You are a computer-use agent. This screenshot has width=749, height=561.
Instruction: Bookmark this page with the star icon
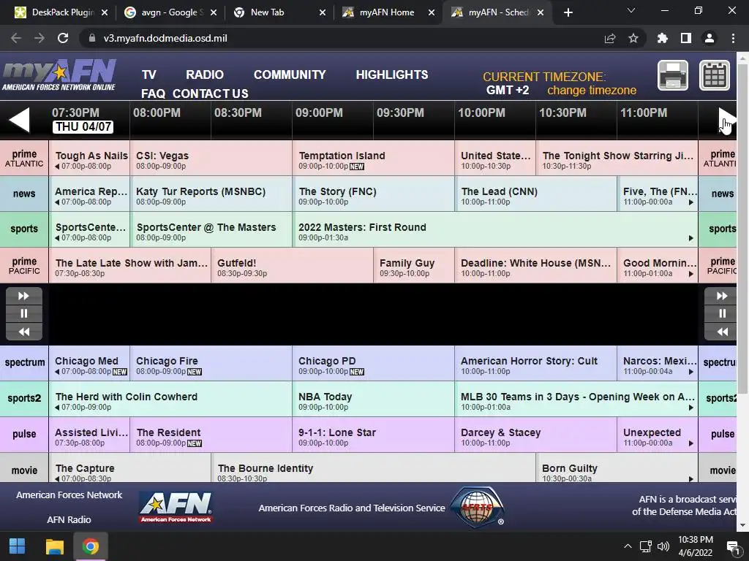633,38
